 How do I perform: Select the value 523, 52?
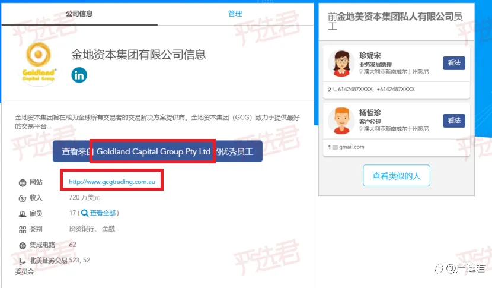[x=79, y=260]
